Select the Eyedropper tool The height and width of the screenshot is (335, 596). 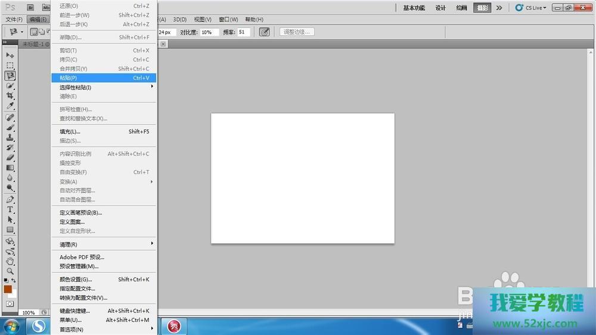(10, 106)
